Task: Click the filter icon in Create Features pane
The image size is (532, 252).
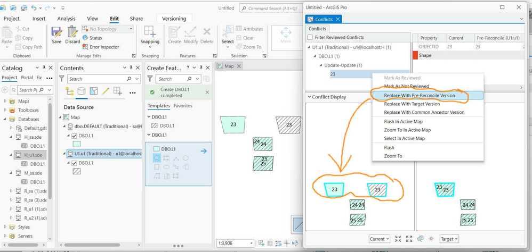Action: coord(150,79)
